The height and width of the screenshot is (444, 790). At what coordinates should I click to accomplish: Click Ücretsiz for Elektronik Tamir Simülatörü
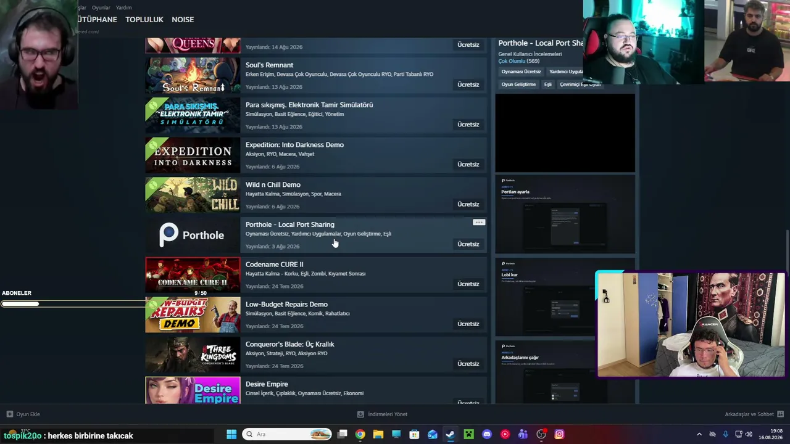pos(468,125)
